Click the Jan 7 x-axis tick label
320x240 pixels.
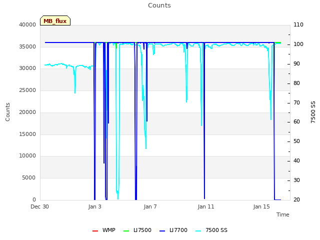click(x=150, y=206)
